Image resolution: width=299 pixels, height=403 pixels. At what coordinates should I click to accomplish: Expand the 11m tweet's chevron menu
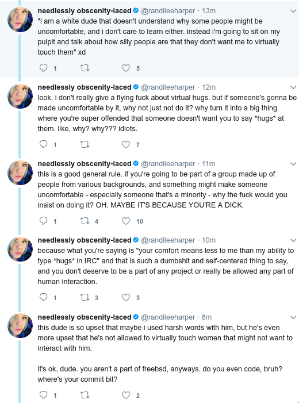293,164
